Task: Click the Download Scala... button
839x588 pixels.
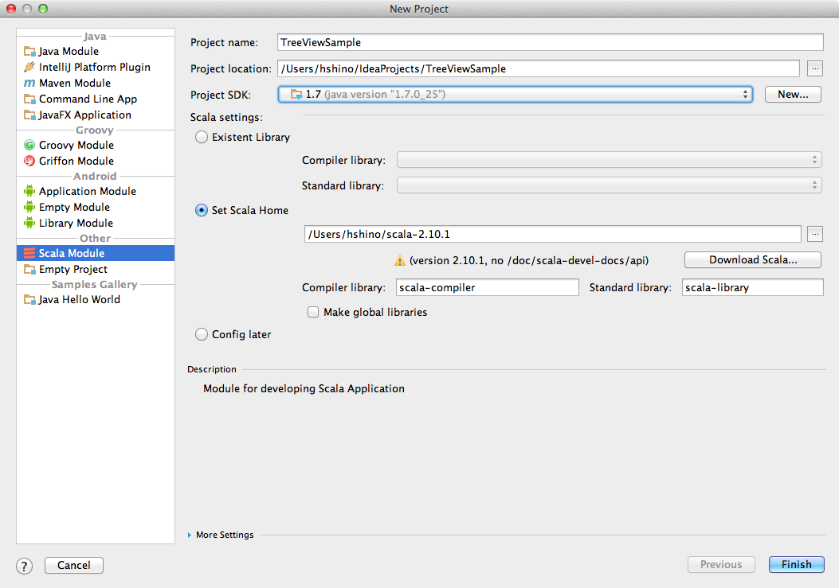Action: [753, 260]
